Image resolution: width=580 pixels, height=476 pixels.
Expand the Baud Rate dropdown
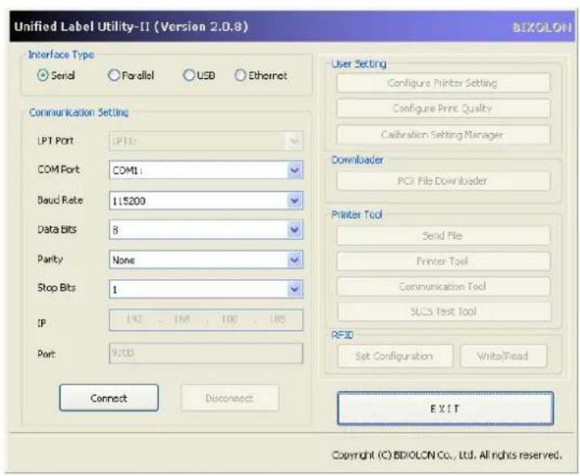[295, 201]
